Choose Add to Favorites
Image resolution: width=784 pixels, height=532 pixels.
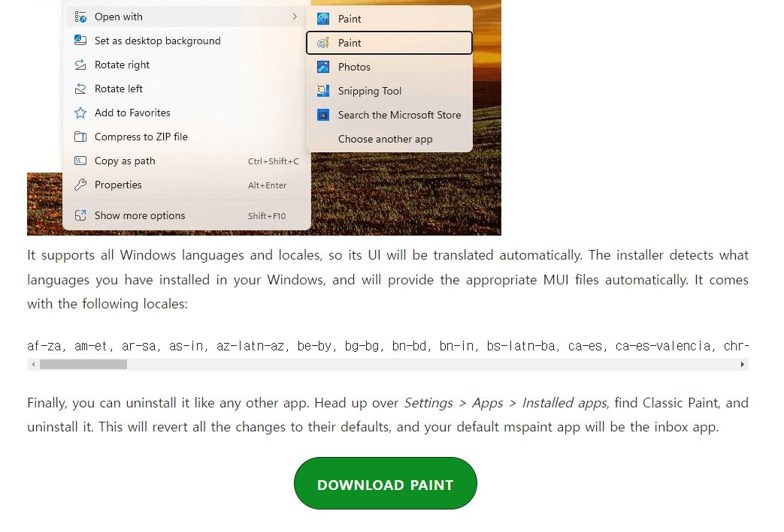186,113
